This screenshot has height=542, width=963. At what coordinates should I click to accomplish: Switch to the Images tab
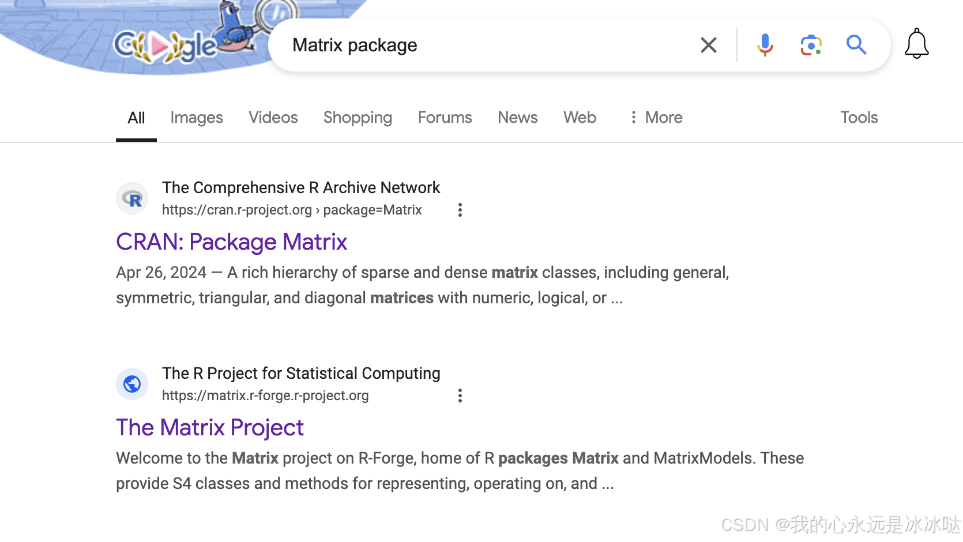tap(197, 118)
